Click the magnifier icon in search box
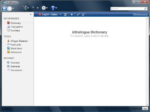 pos(145,9)
